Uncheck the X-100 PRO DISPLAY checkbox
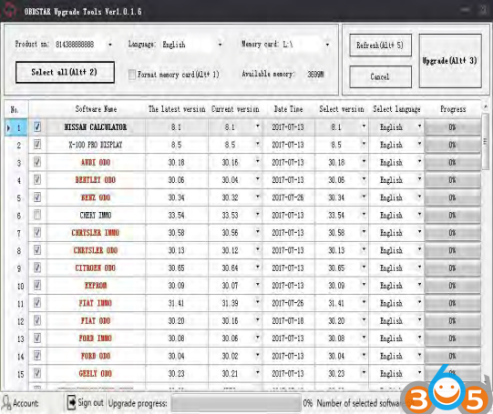This screenshot has height=414, width=493. point(37,145)
